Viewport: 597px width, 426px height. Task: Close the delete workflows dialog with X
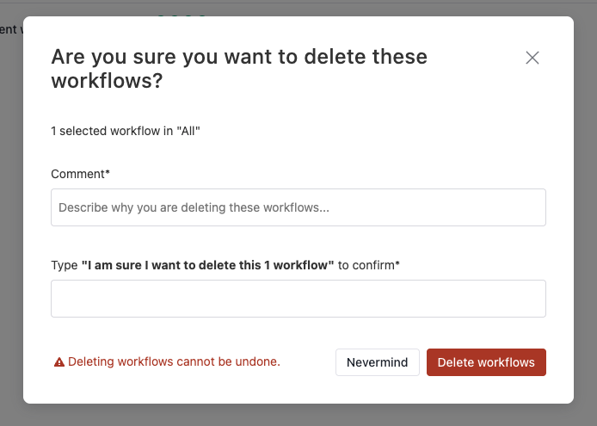click(532, 58)
